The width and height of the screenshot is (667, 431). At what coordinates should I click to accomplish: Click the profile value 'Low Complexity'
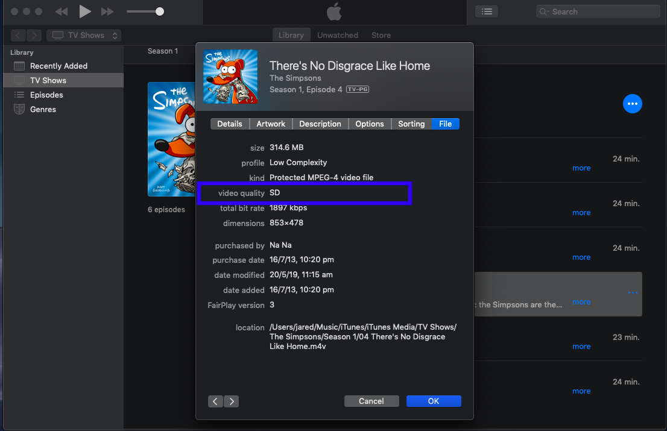298,162
